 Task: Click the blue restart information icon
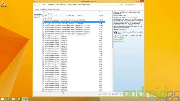point(115,33)
